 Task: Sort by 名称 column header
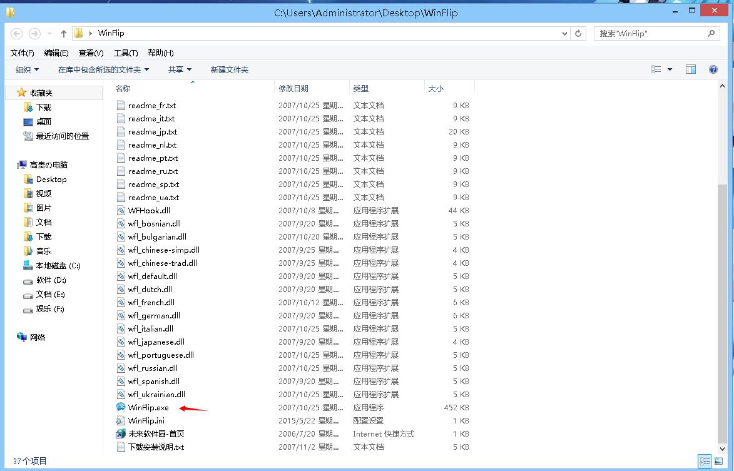(x=193, y=88)
